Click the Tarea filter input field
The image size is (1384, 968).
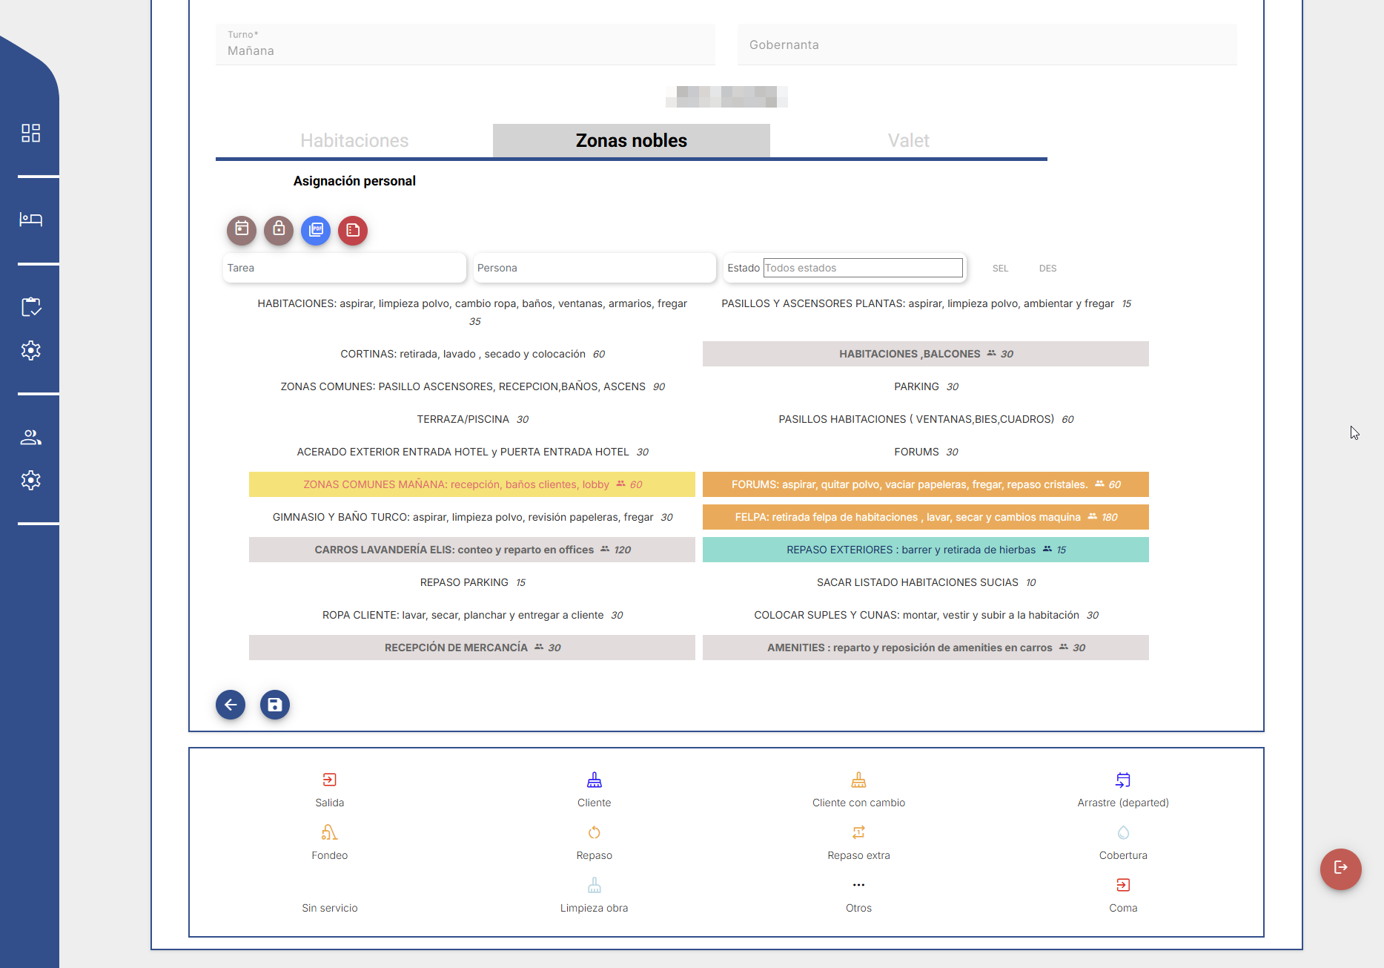pyautogui.click(x=344, y=268)
